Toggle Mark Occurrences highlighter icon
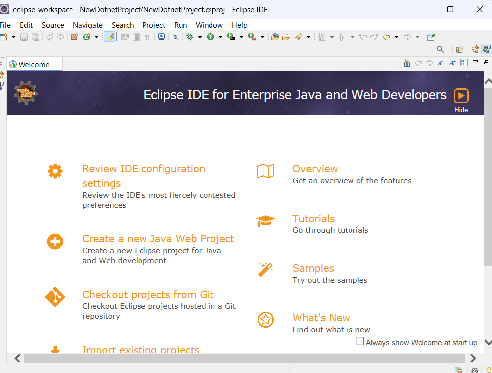 point(110,37)
